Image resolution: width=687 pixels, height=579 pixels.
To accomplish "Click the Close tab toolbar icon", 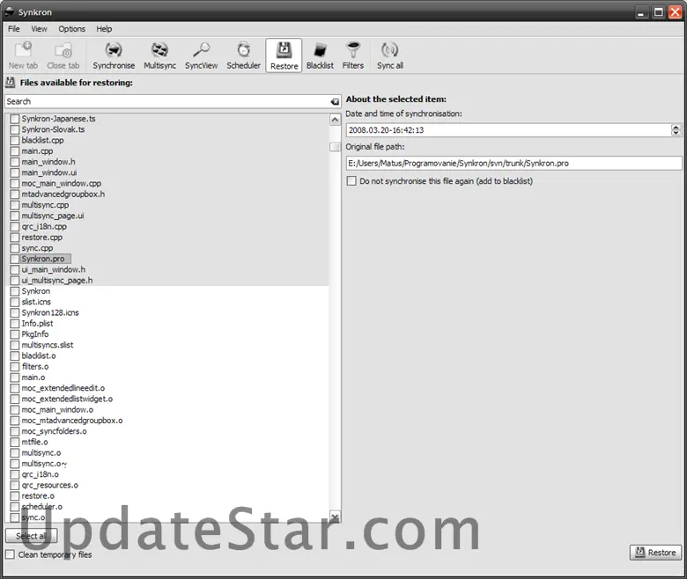I will [x=63, y=55].
